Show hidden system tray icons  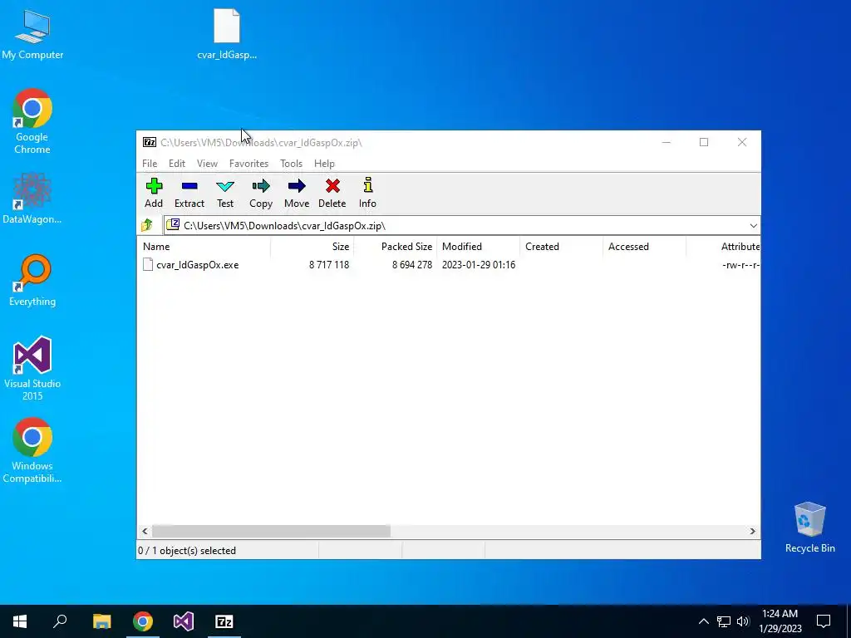click(x=703, y=621)
